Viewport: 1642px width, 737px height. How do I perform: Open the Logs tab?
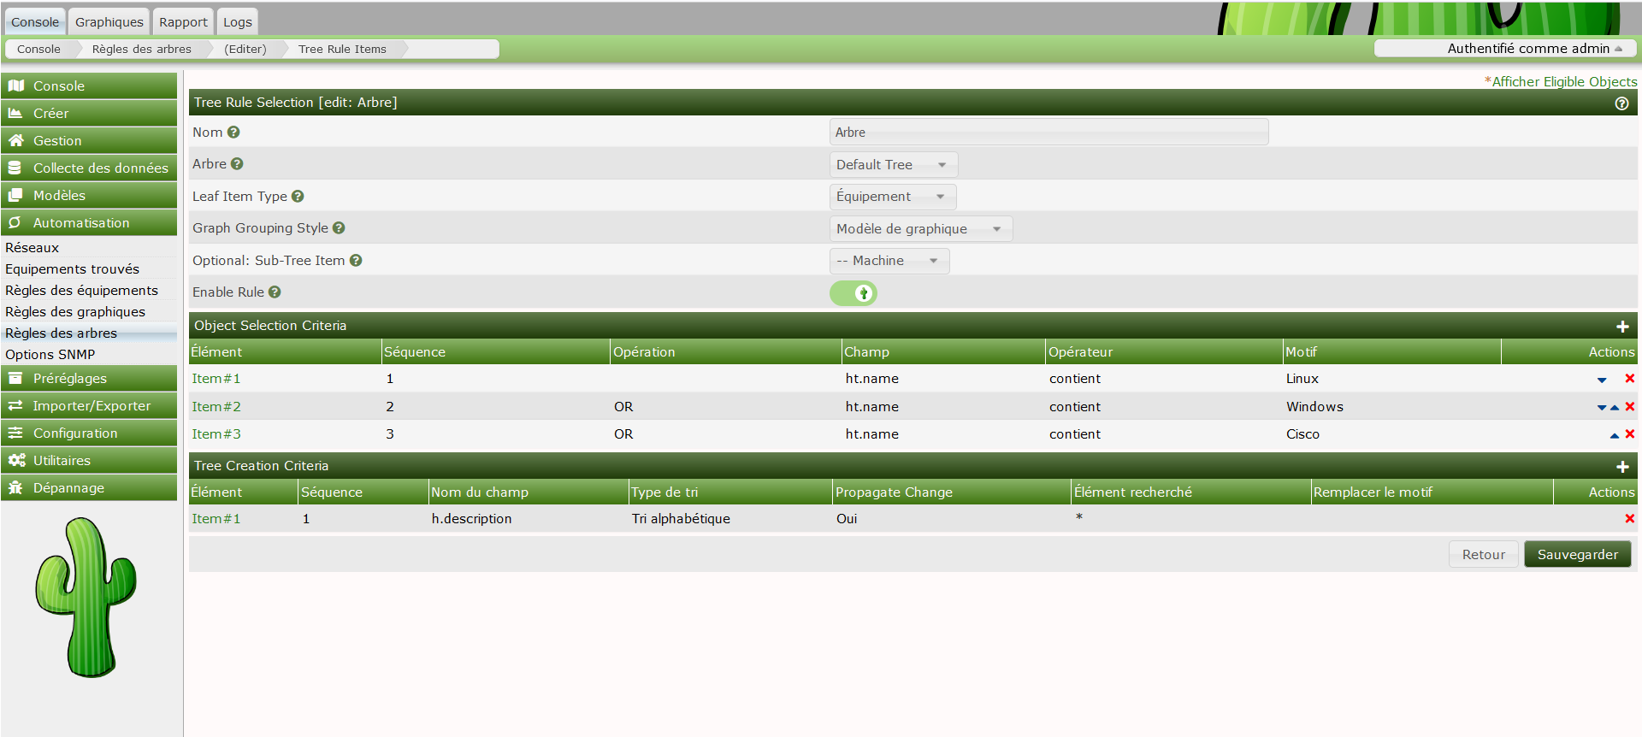(237, 22)
